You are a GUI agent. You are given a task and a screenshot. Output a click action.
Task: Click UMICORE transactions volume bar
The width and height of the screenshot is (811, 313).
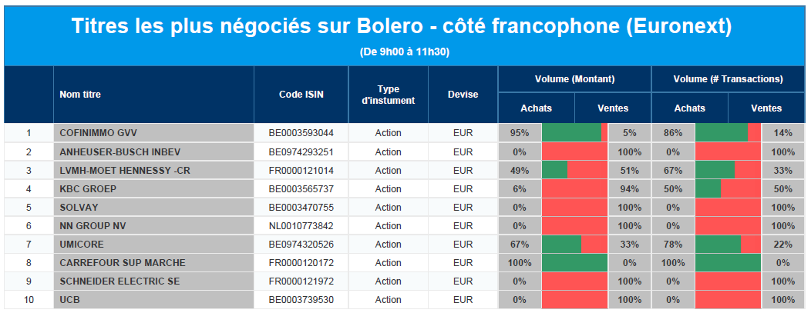[728, 245]
